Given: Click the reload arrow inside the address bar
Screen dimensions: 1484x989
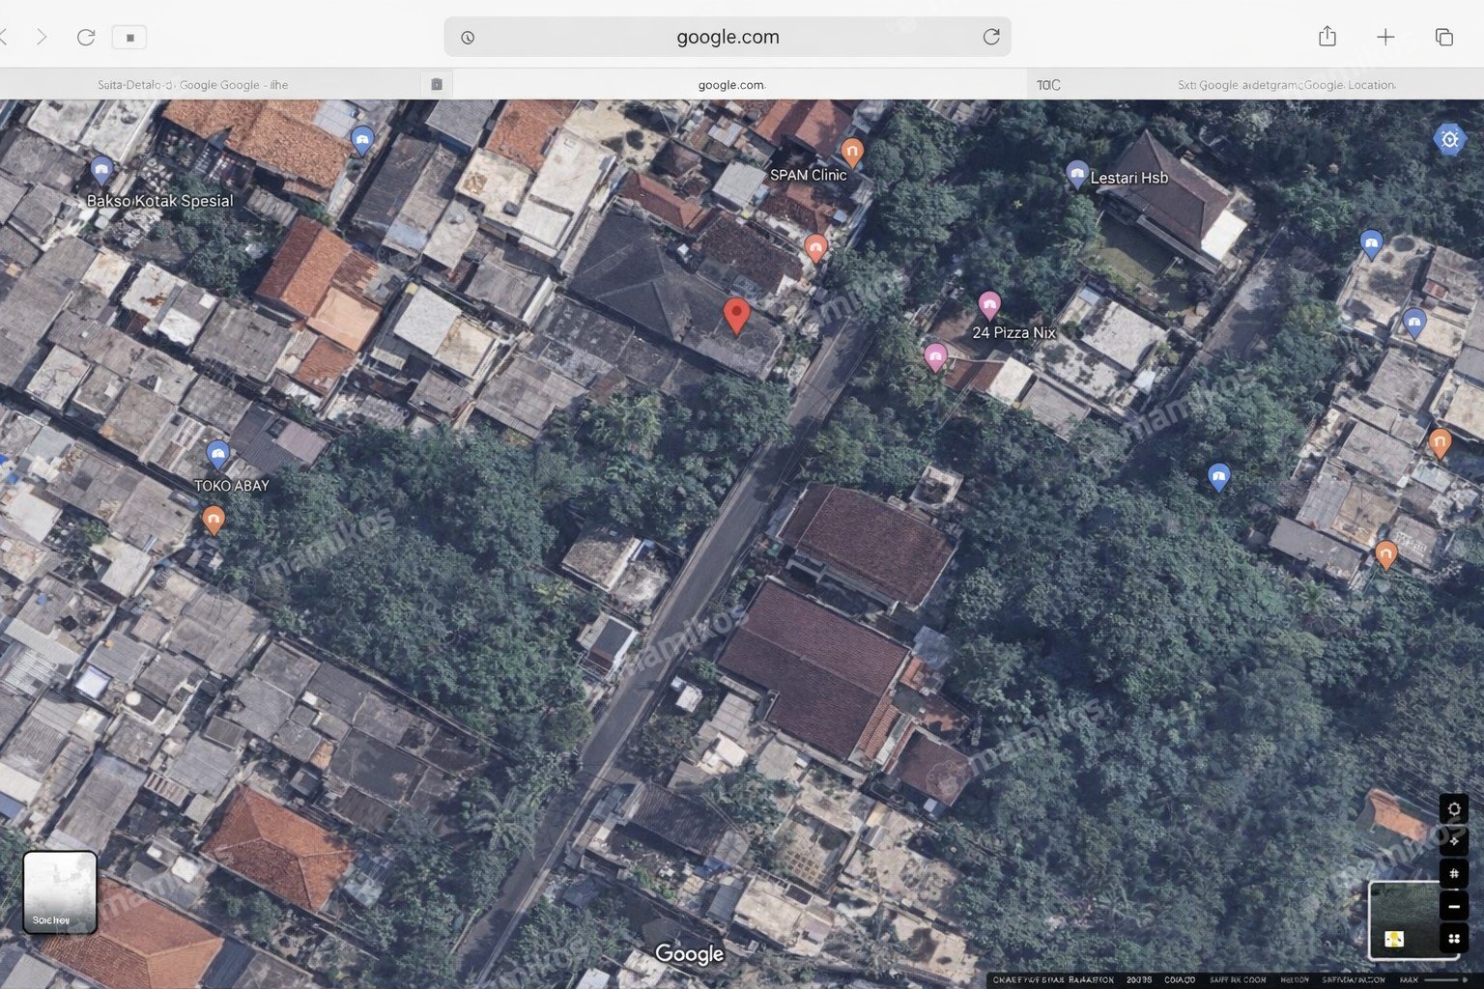Looking at the screenshot, I should coord(991,37).
